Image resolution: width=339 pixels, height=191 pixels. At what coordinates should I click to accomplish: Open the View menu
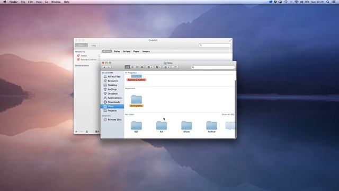tap(39, 2)
